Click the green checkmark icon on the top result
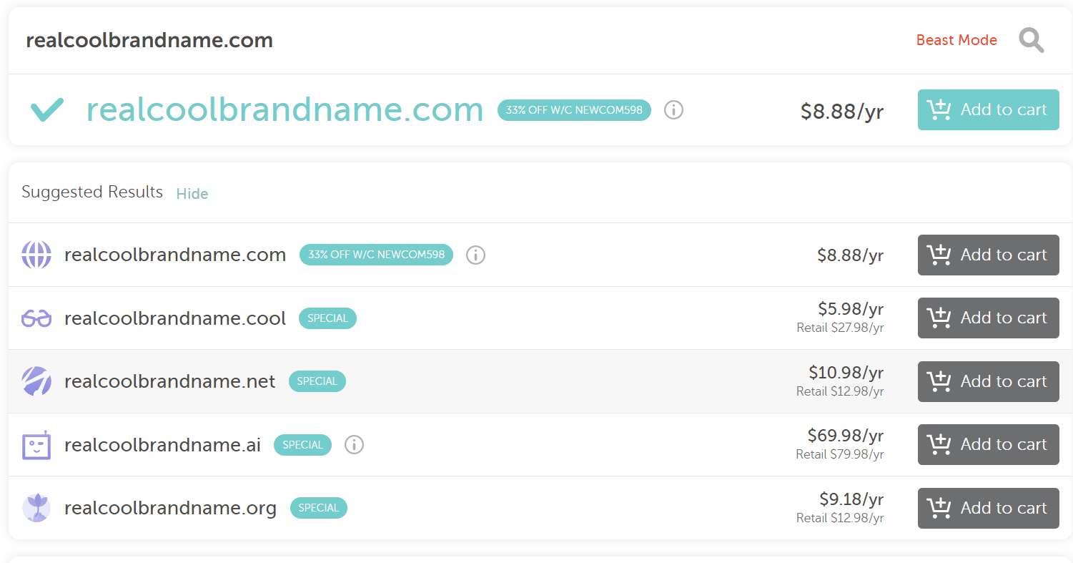 (47, 109)
